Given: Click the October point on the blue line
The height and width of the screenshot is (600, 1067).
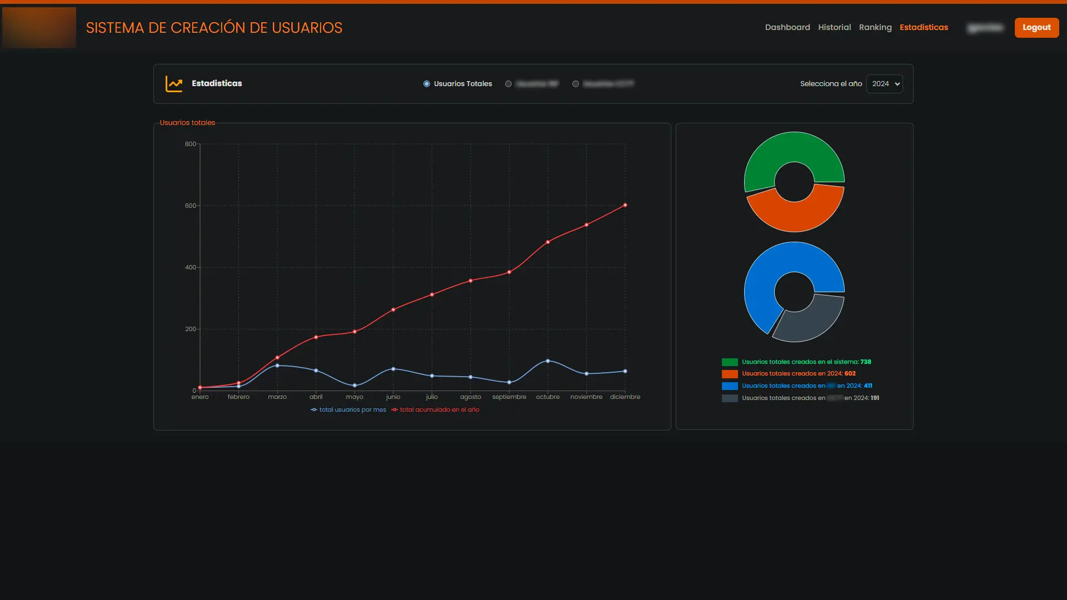Looking at the screenshot, I should (548, 361).
